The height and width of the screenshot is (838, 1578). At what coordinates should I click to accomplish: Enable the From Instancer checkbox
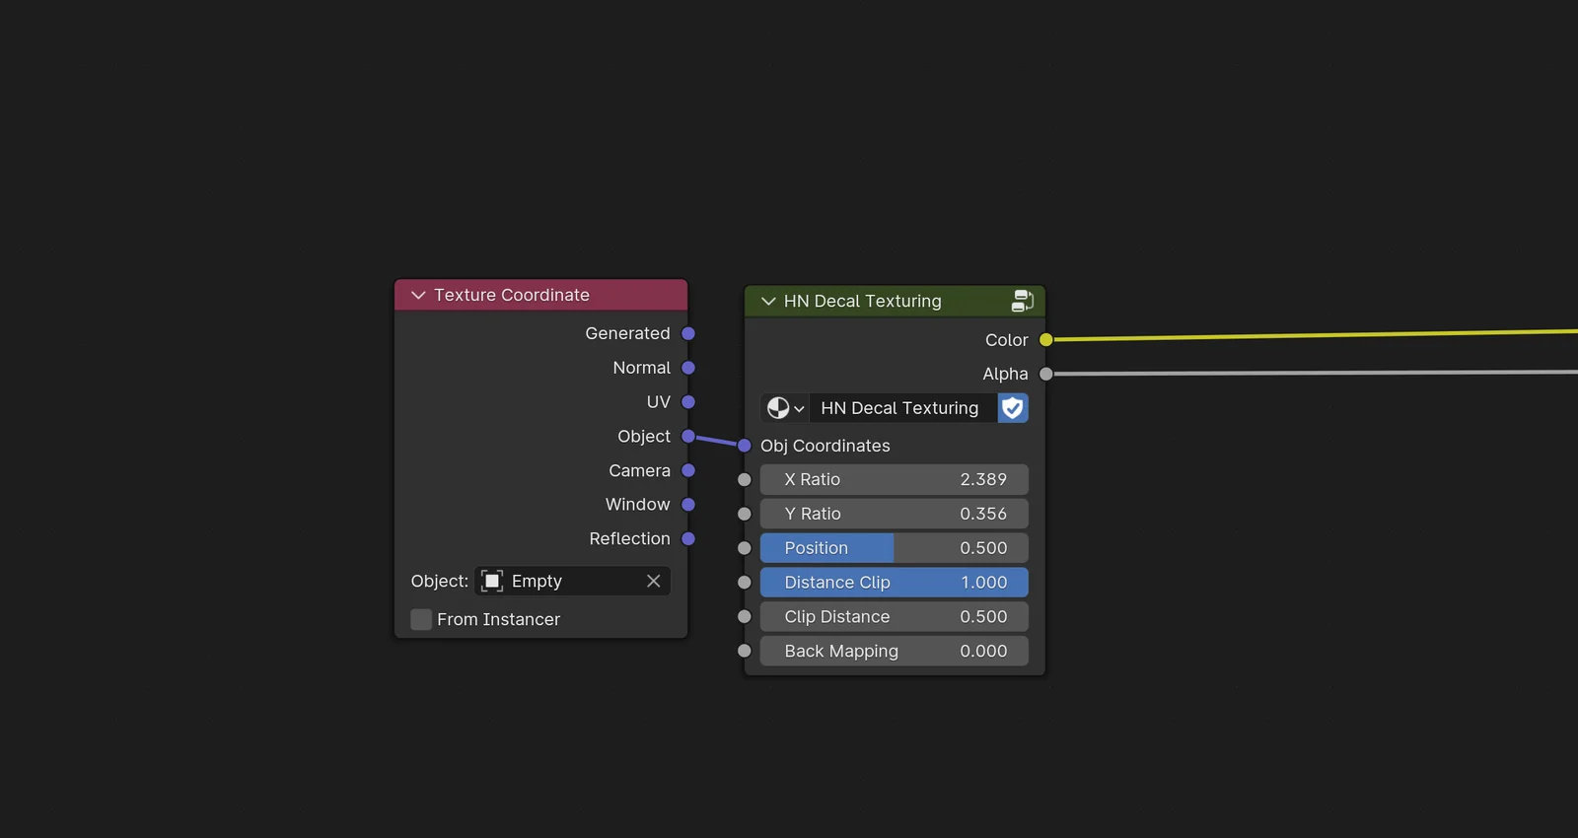[x=421, y=619]
